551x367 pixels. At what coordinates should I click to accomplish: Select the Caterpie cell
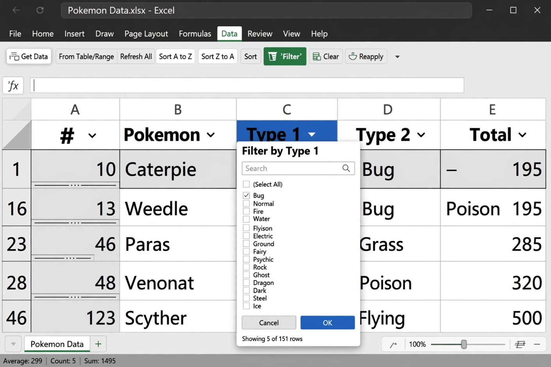coord(178,169)
